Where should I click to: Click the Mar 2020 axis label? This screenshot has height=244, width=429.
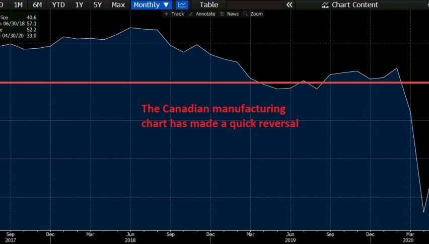pos(410,237)
